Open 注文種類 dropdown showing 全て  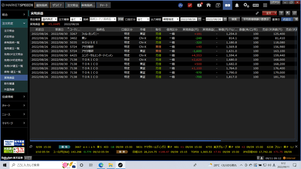coord(76,19)
